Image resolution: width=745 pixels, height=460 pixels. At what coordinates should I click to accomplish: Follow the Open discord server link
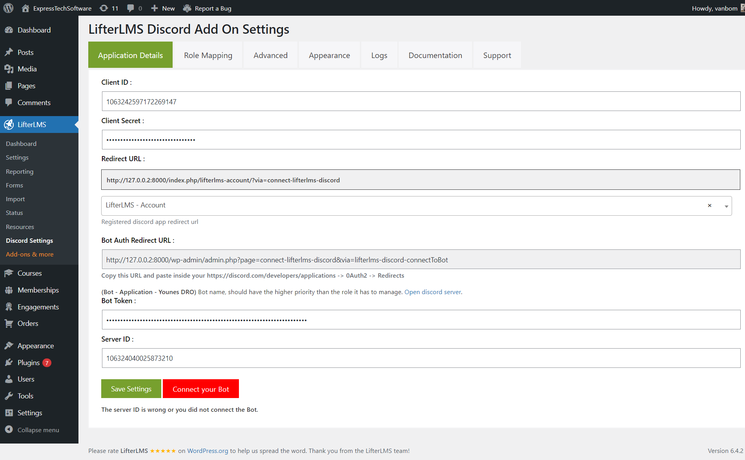(432, 292)
